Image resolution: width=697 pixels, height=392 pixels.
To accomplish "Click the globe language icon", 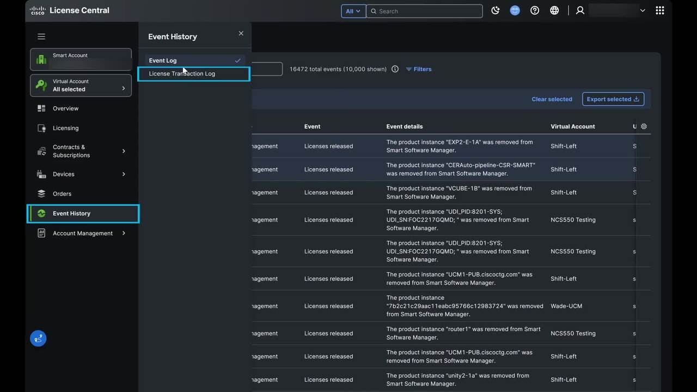I will tap(554, 10).
